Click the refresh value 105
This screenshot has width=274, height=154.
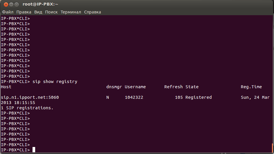(x=179, y=97)
